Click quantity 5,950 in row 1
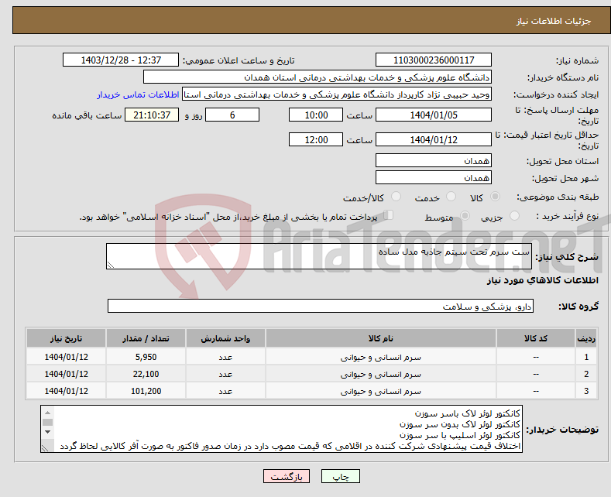The width and height of the screenshot is (611, 497). click(146, 357)
